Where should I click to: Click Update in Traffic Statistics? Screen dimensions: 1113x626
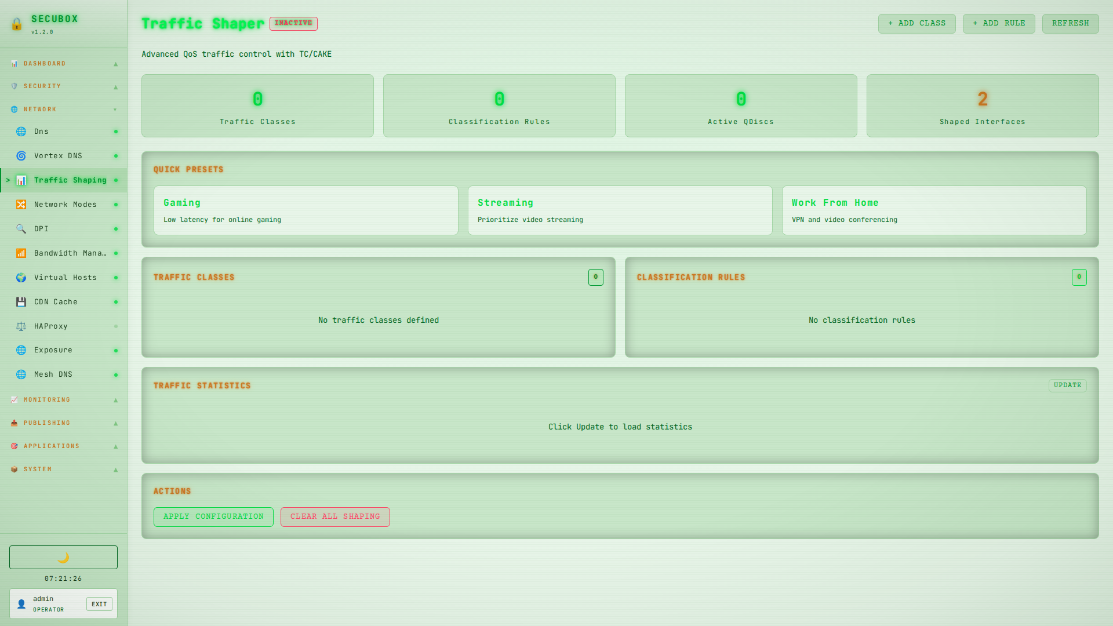pyautogui.click(x=1067, y=385)
